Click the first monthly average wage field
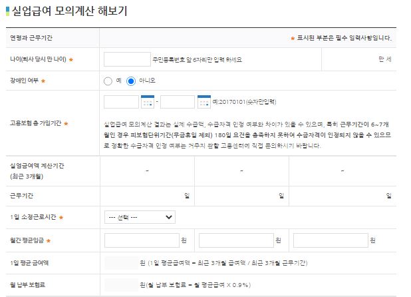This screenshot has height=297, width=411. pos(142,240)
